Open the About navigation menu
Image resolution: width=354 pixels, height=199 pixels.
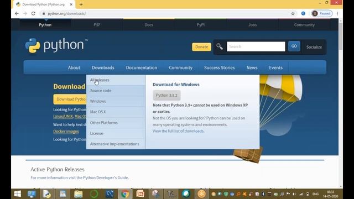coord(74,67)
